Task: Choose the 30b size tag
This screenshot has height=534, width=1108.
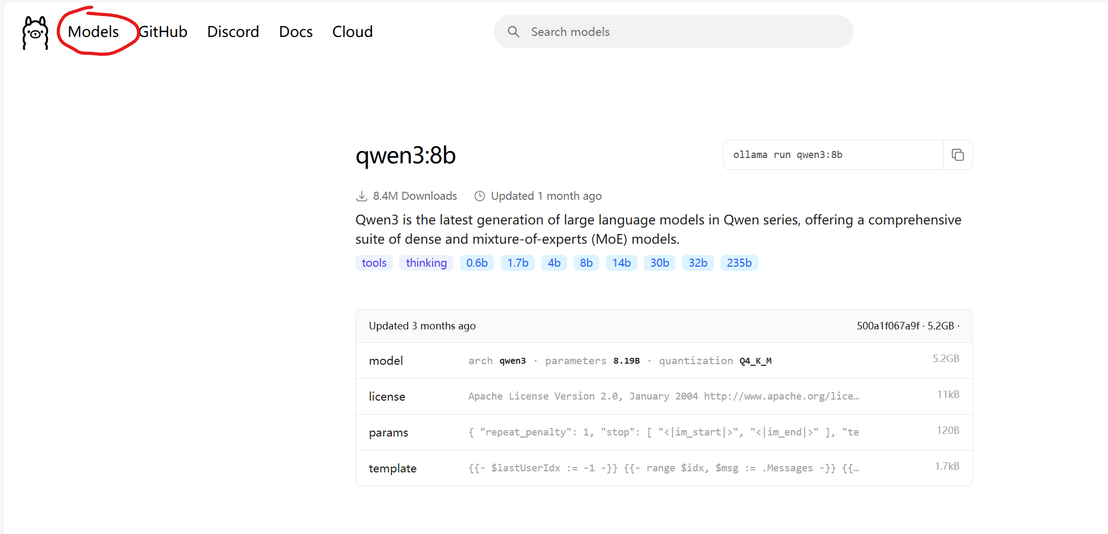Action: click(659, 263)
